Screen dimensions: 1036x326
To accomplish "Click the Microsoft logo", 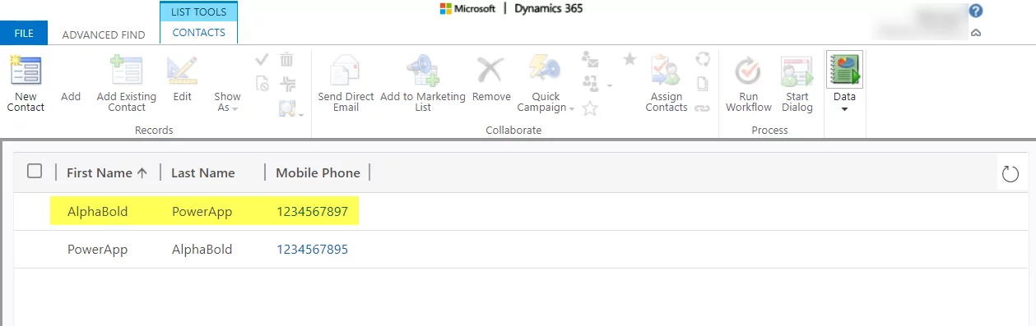I will click(x=467, y=9).
